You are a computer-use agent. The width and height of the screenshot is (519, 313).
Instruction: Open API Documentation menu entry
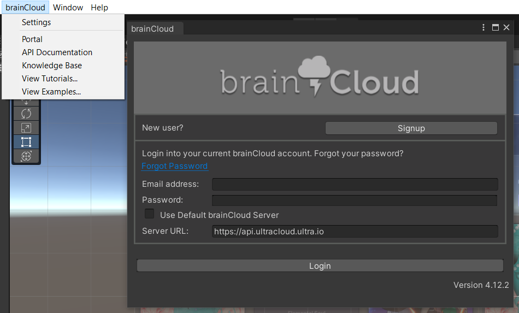[63, 52]
